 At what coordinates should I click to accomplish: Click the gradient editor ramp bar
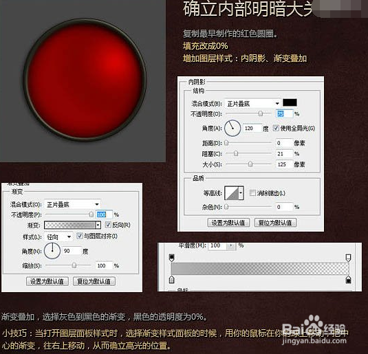[x=260, y=269]
